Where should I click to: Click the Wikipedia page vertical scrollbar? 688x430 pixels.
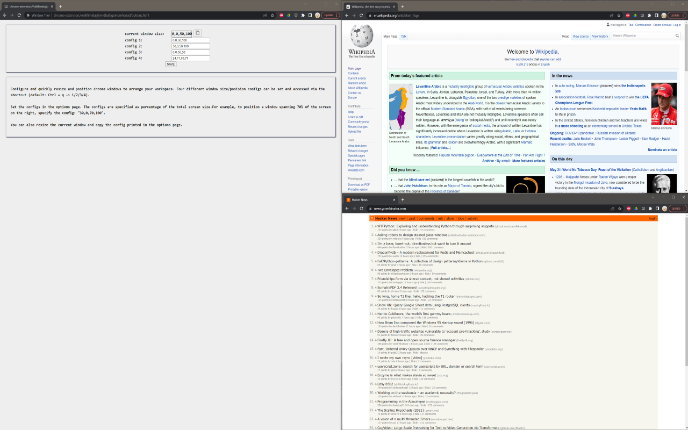click(x=685, y=107)
